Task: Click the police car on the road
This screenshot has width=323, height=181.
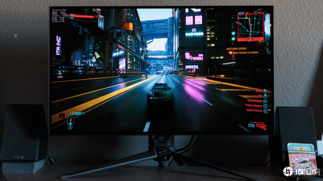Action: pos(160,94)
